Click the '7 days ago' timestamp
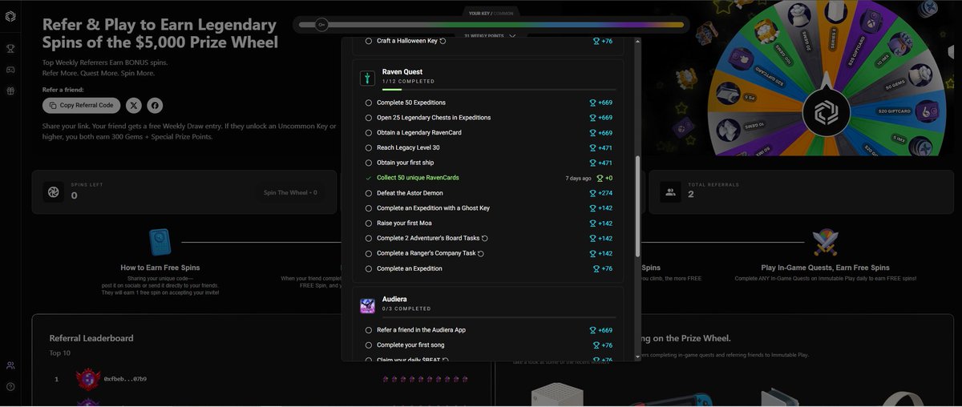 (x=577, y=178)
